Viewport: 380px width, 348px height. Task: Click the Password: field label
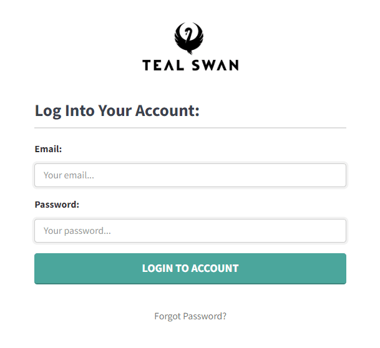[x=57, y=205]
